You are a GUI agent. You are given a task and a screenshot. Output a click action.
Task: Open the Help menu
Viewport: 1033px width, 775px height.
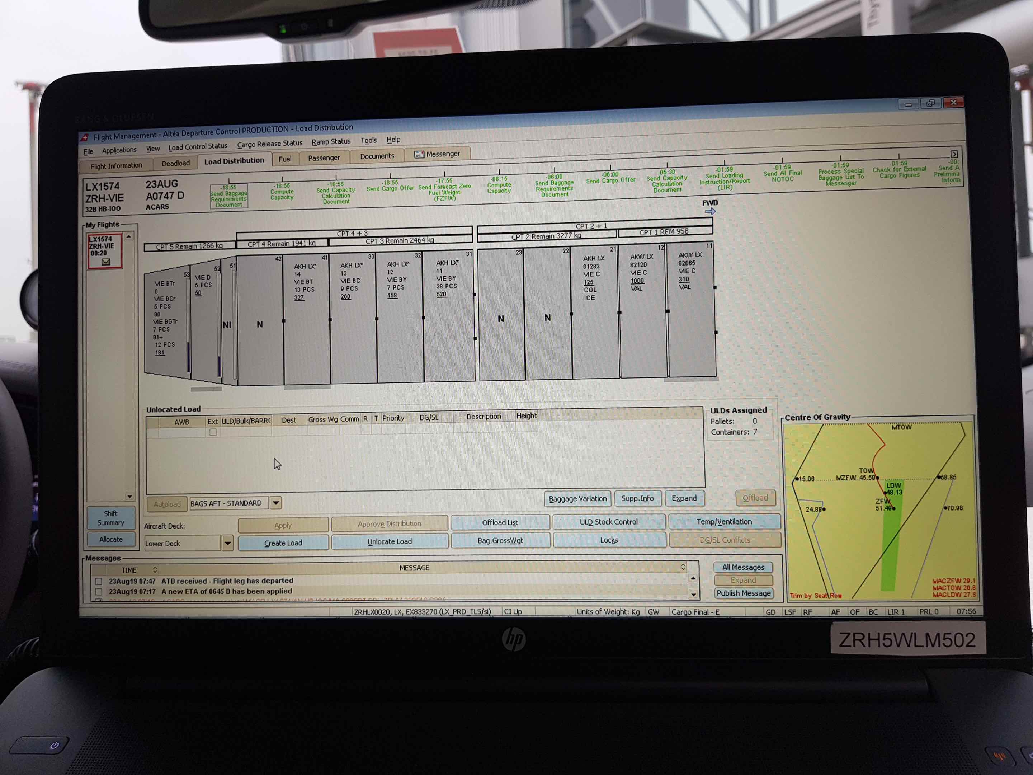tap(393, 139)
